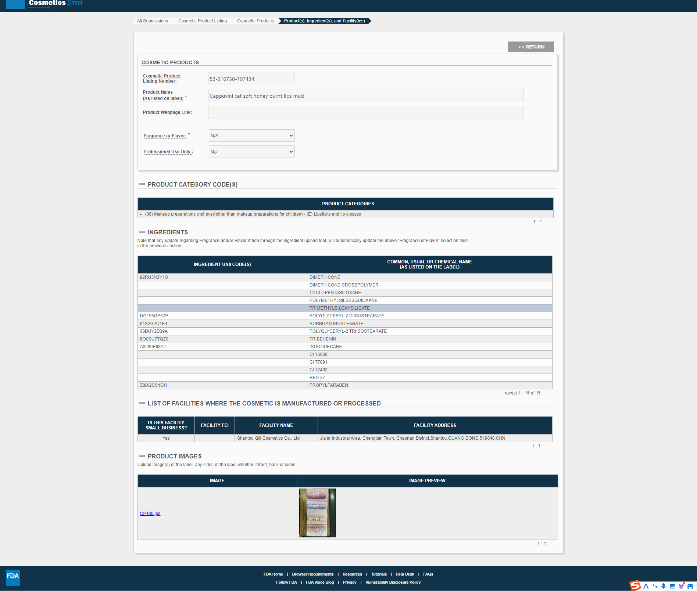The width and height of the screenshot is (697, 591).
Task: Click the product image preview thumbnail
Action: coord(317,513)
